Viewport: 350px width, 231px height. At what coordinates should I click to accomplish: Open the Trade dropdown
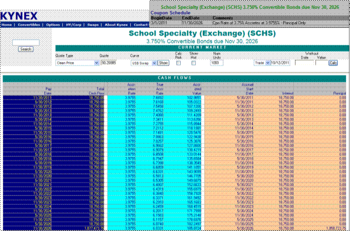tap(262, 63)
